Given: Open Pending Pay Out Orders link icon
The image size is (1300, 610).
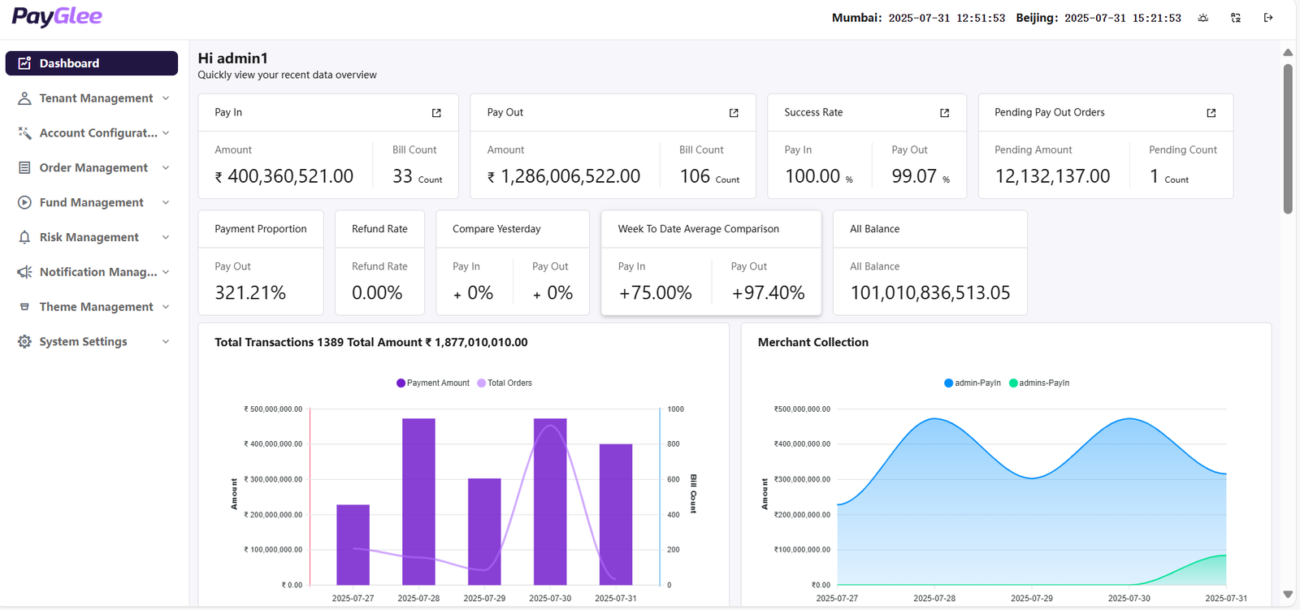Looking at the screenshot, I should pos(1211,113).
